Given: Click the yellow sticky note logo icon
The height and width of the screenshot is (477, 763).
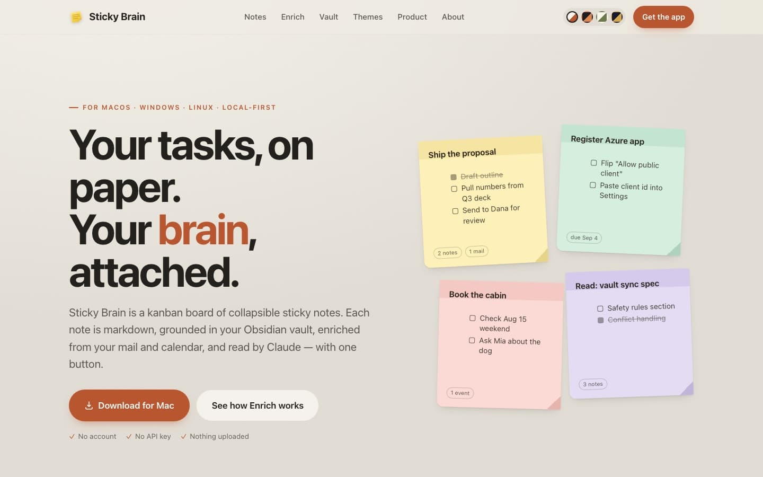Looking at the screenshot, I should [x=76, y=17].
